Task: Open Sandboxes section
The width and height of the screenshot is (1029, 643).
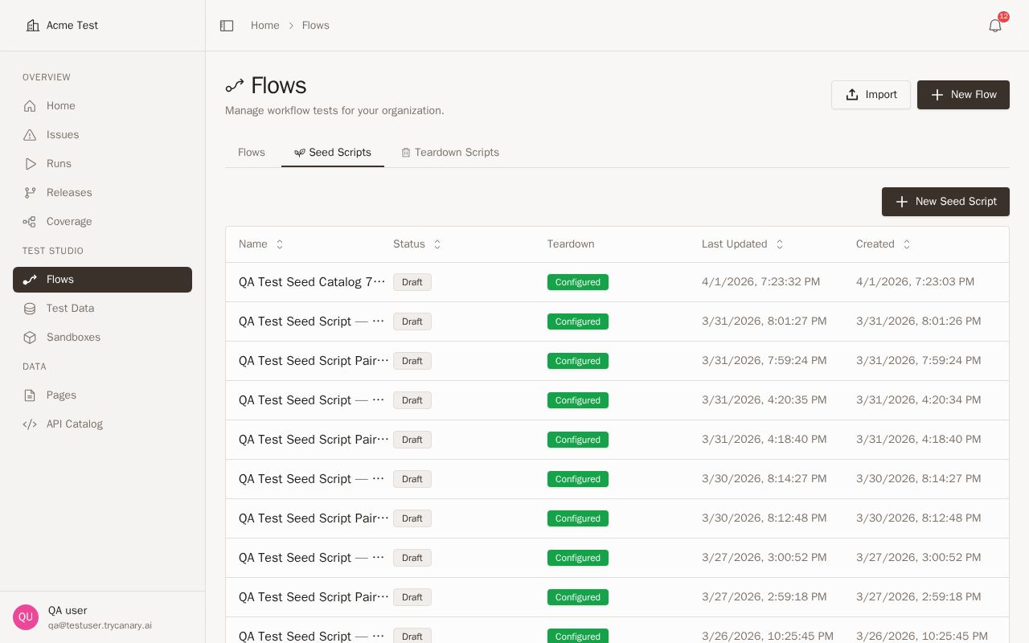Action: [102, 338]
